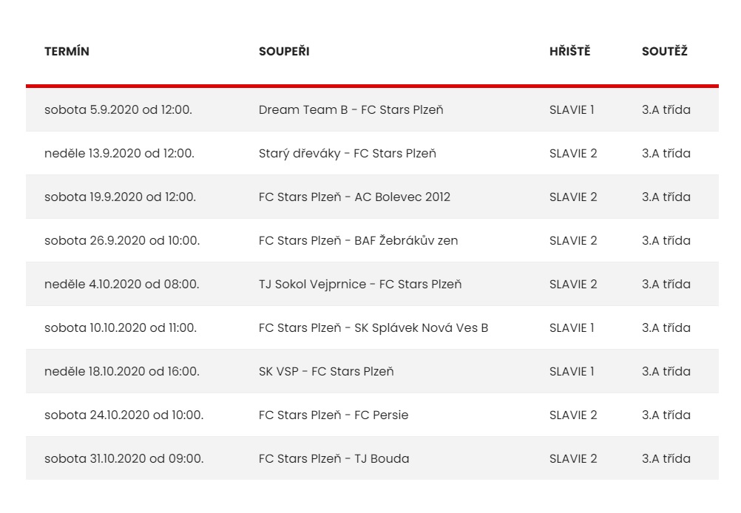Select the Dream Team B match row

(x=351, y=110)
